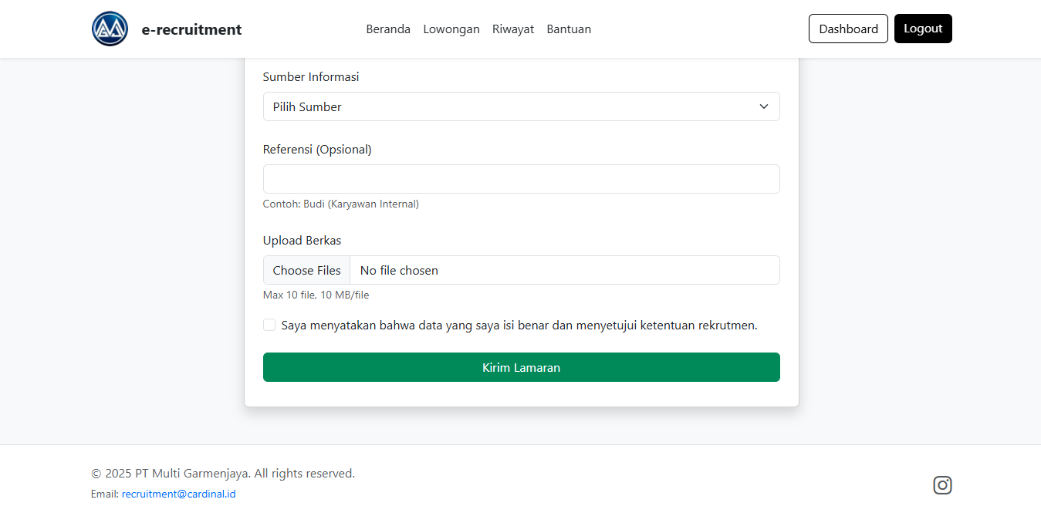Submit the application via Kirim Lamaran
This screenshot has width=1041, height=523.
coord(521,367)
